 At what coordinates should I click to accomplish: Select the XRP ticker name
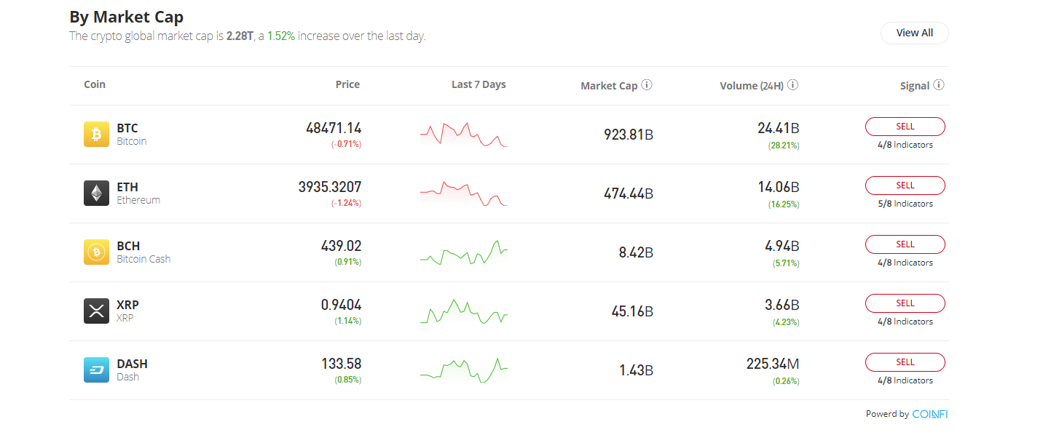127,306
